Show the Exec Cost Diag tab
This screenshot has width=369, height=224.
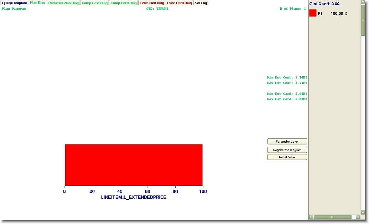(x=152, y=3)
